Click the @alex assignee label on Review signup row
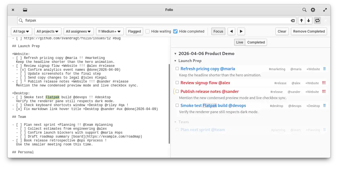Viewport: 338px width, 169px height. coord(296,83)
